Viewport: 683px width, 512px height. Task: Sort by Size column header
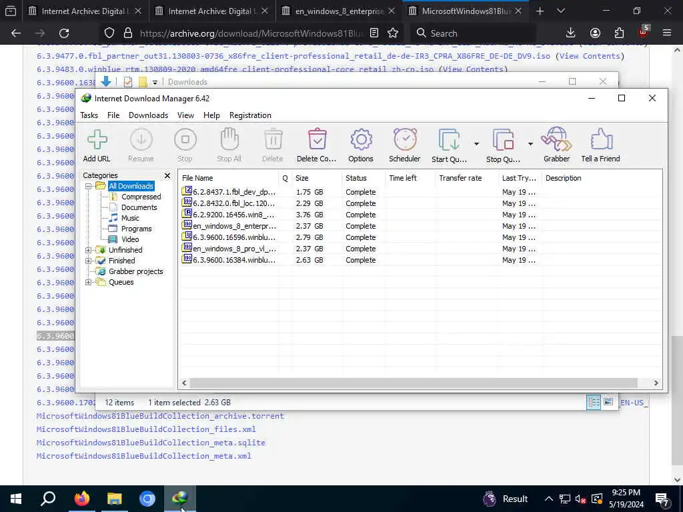pyautogui.click(x=317, y=178)
